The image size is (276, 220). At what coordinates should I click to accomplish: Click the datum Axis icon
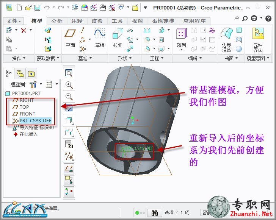point(82,30)
